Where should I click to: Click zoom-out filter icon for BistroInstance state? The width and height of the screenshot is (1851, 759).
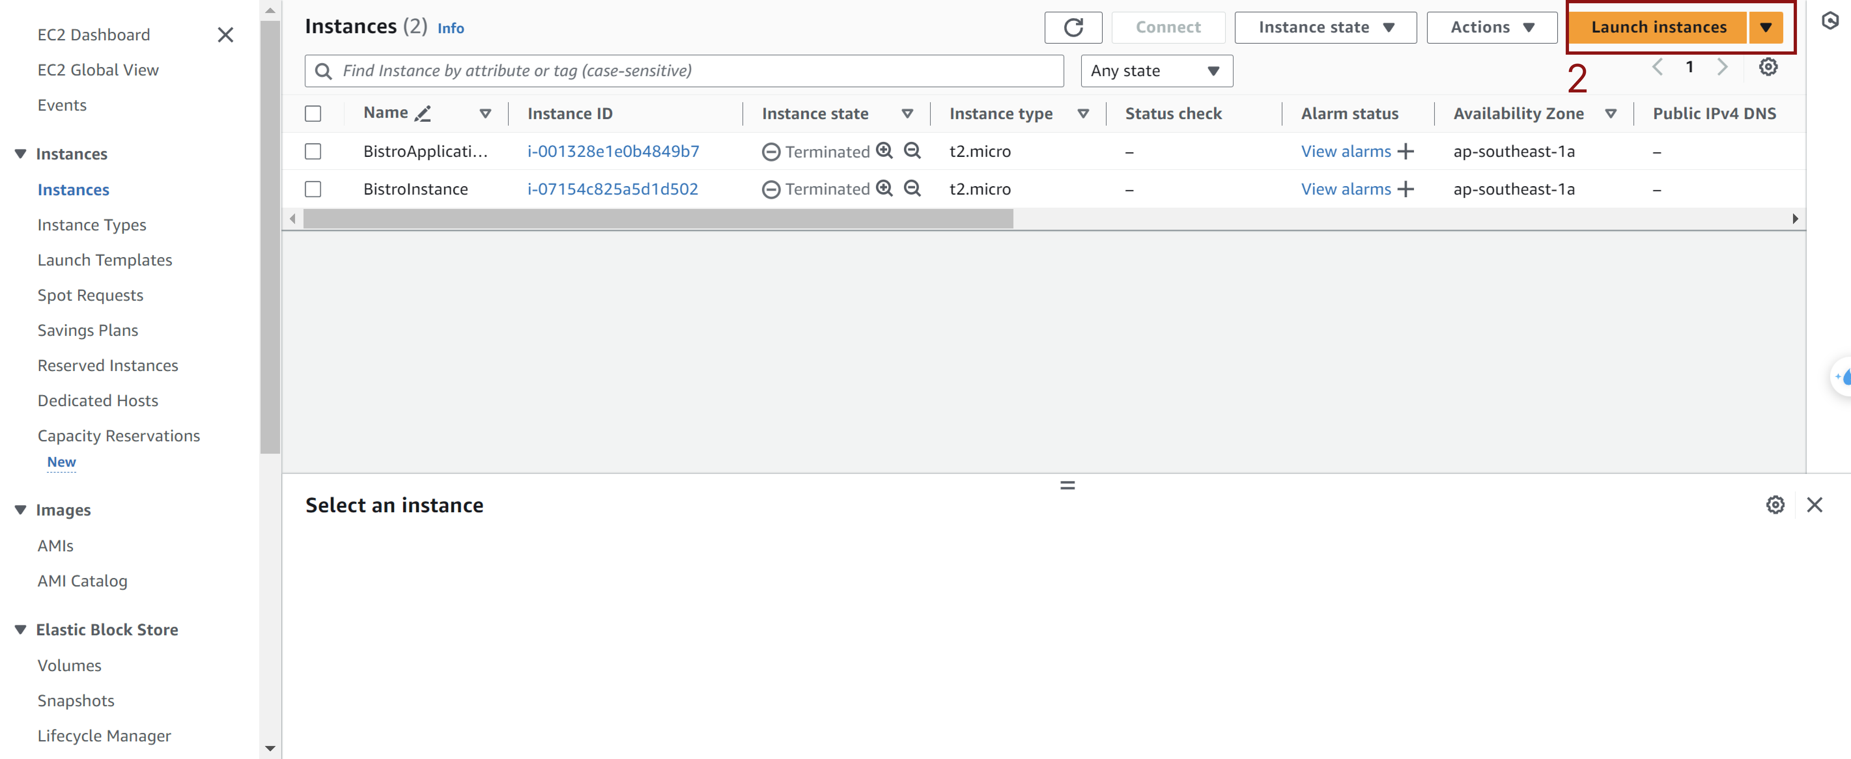coord(912,188)
